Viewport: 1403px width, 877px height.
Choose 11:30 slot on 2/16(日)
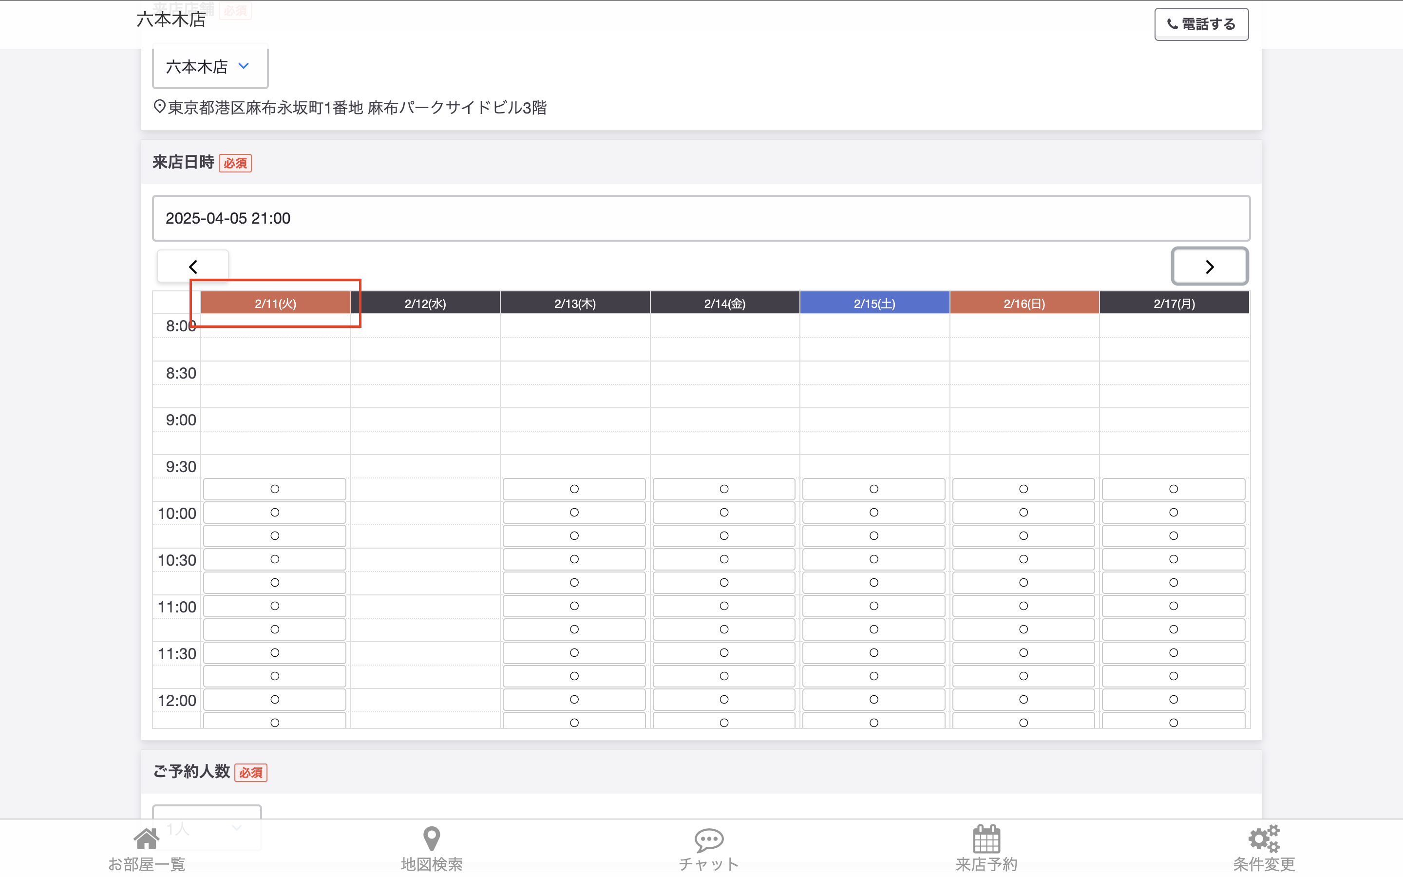click(x=1024, y=653)
